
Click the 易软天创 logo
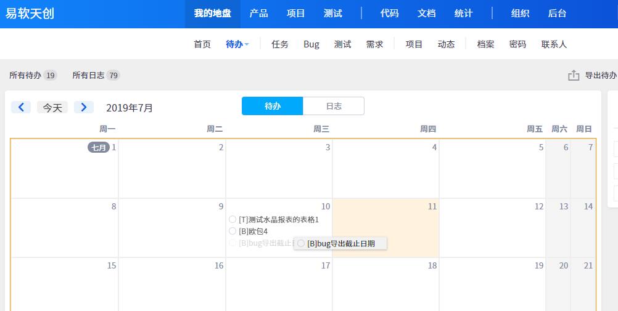click(30, 13)
